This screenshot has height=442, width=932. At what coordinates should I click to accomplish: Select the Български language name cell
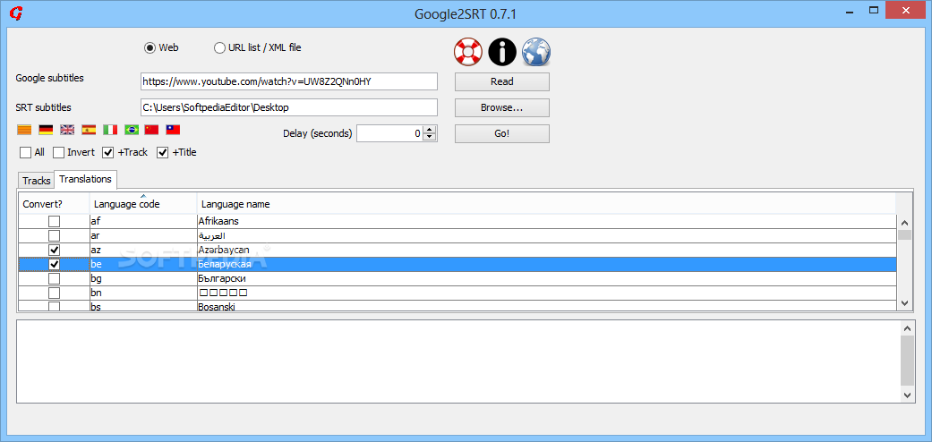click(x=546, y=278)
